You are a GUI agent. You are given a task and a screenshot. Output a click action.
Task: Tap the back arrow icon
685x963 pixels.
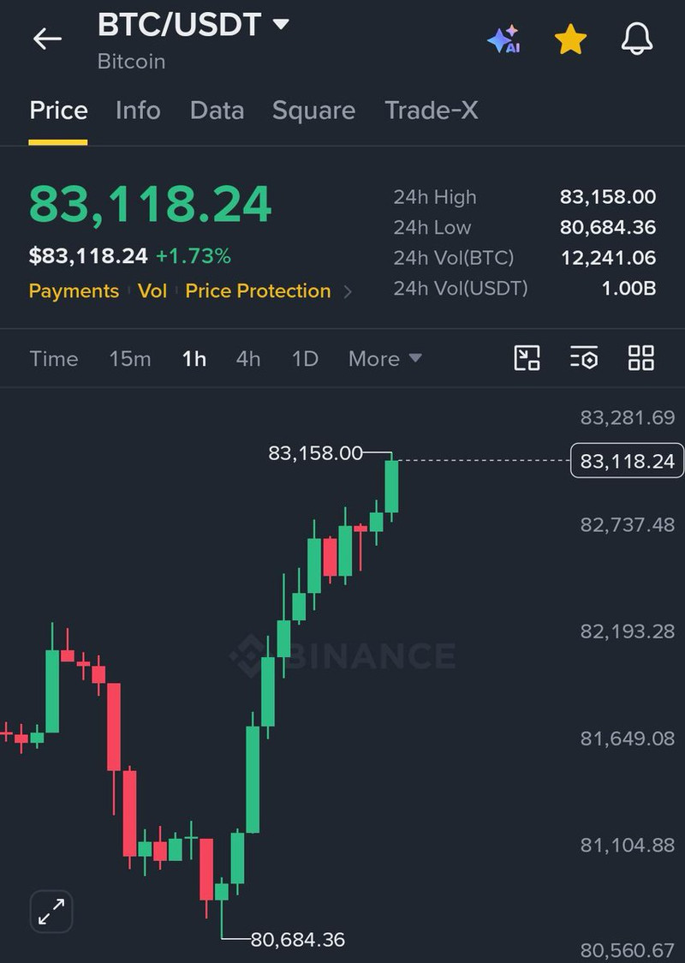pyautogui.click(x=47, y=39)
